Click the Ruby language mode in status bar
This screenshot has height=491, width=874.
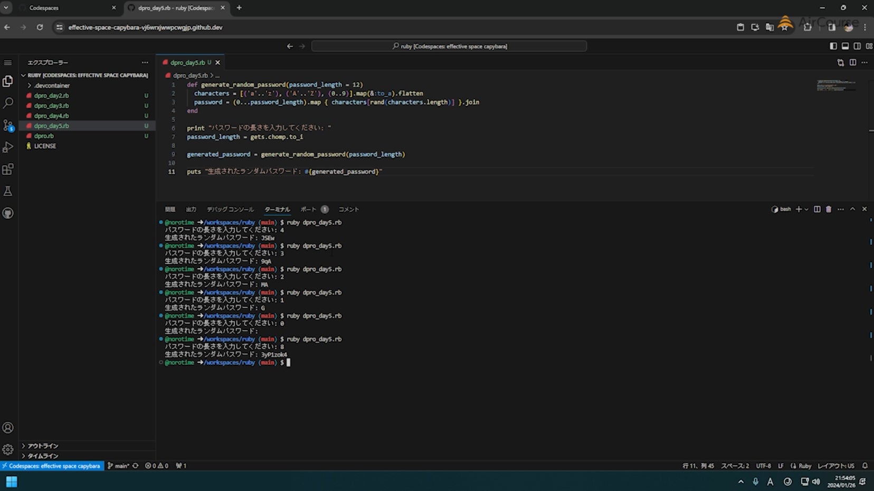pyautogui.click(x=804, y=466)
